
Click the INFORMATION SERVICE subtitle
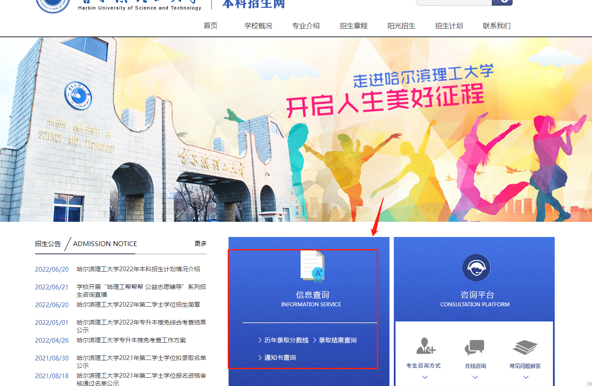(x=311, y=305)
